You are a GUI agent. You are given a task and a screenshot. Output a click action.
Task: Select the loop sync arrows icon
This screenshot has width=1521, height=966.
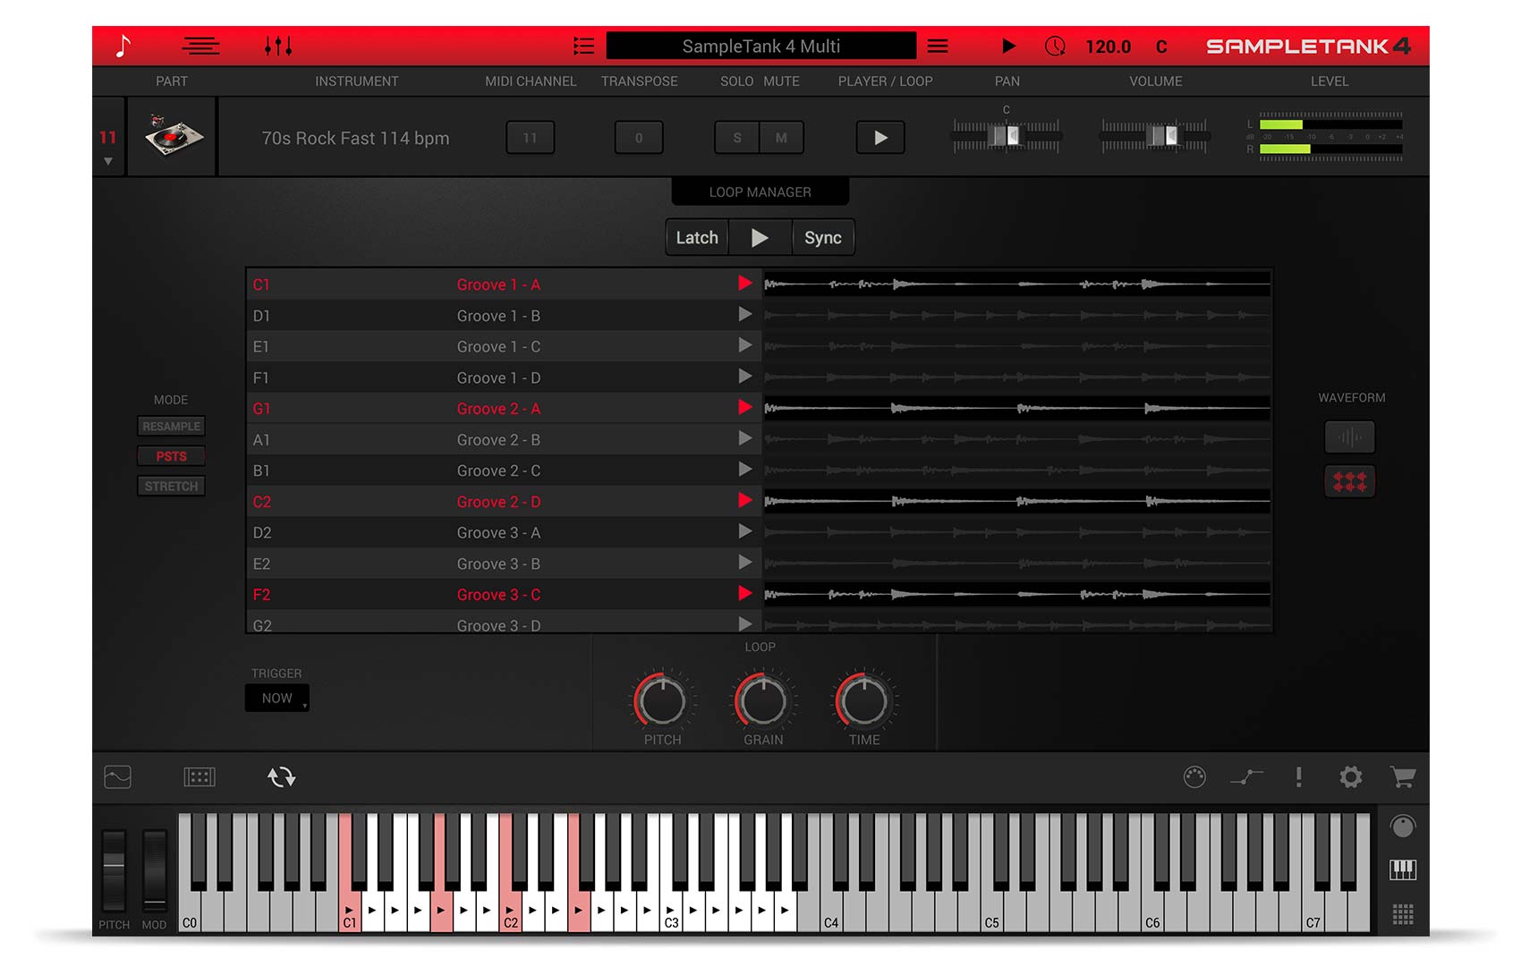281,776
